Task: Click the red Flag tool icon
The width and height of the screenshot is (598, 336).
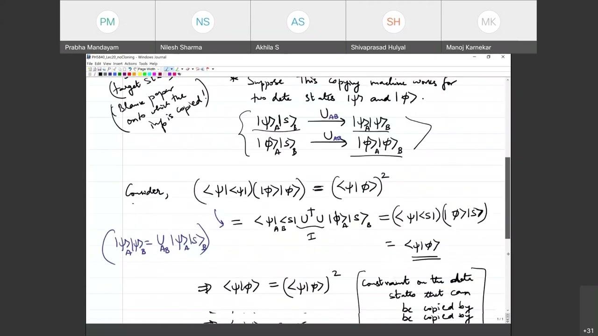Action: click(207, 69)
